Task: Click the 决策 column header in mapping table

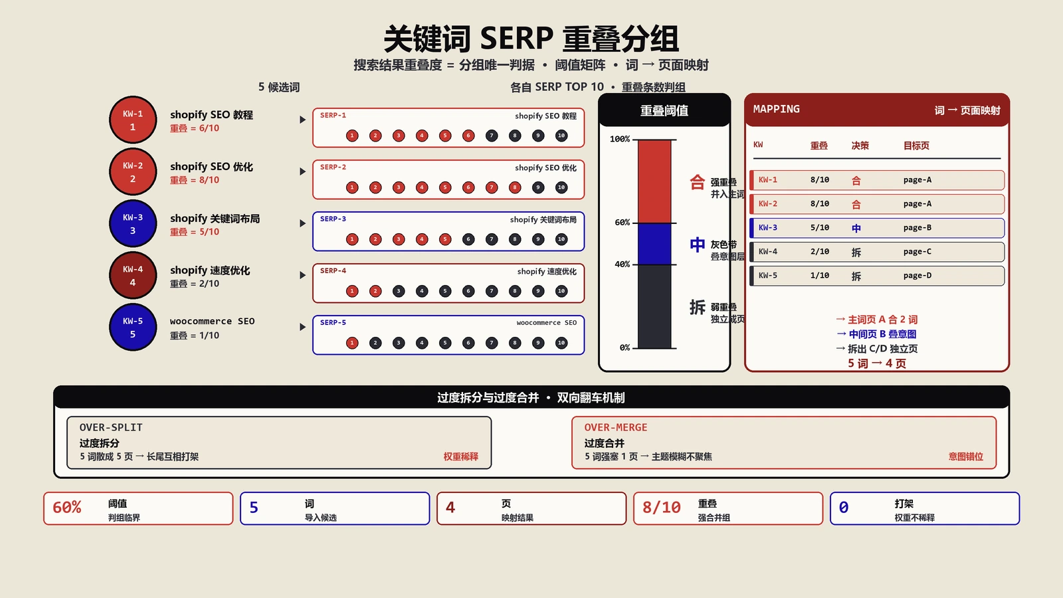Action: [860, 146]
